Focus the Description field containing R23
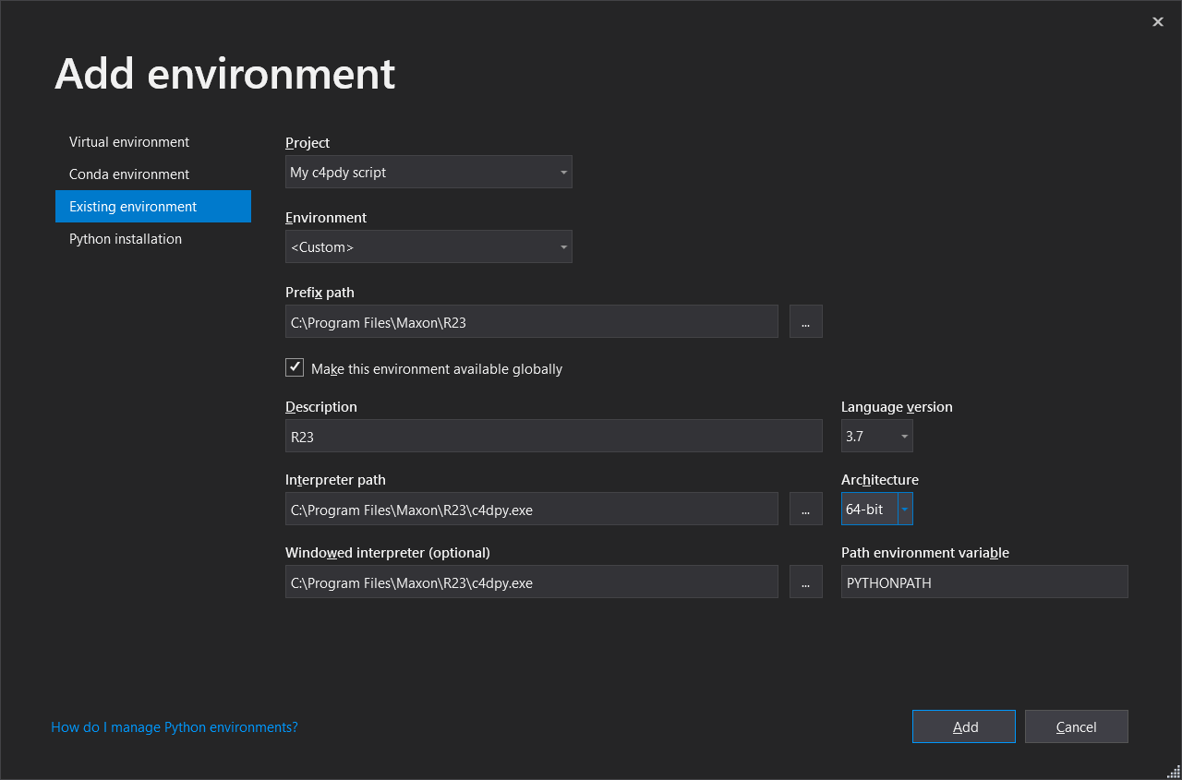This screenshot has height=780, width=1182. tap(553, 436)
